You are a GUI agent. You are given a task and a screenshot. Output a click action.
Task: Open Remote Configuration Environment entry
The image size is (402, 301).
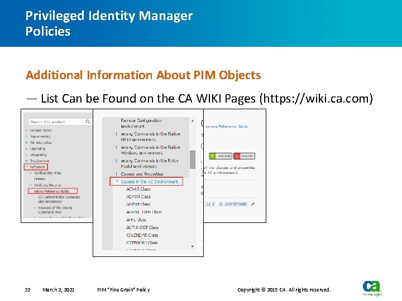pos(141,123)
